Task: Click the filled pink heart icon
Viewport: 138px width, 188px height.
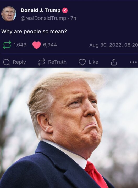Action: click(x=37, y=45)
